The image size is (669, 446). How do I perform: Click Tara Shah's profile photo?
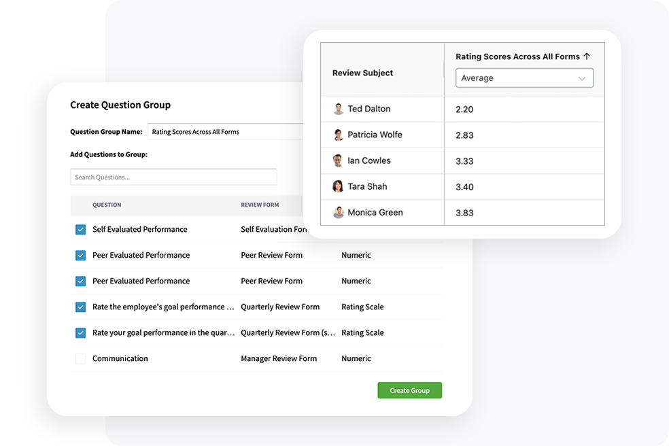pyautogui.click(x=338, y=186)
